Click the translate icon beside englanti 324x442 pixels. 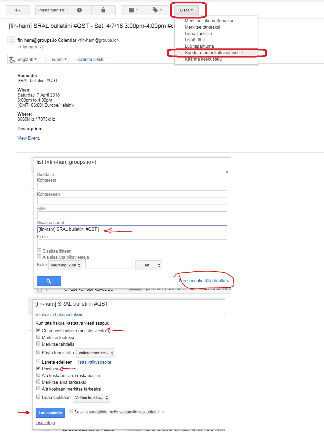pos(12,60)
